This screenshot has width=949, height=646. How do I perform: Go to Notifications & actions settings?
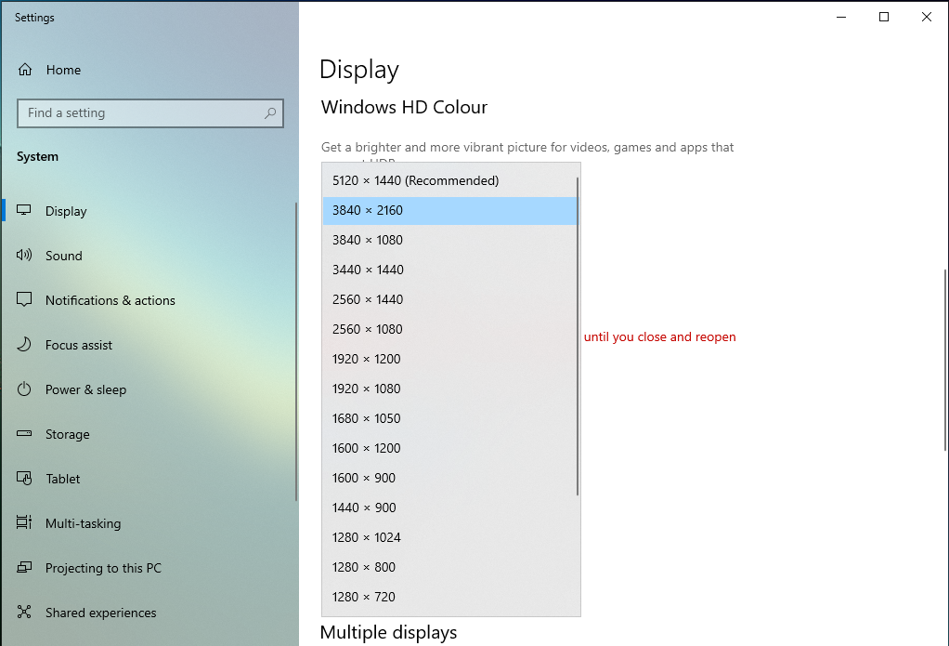click(x=149, y=300)
